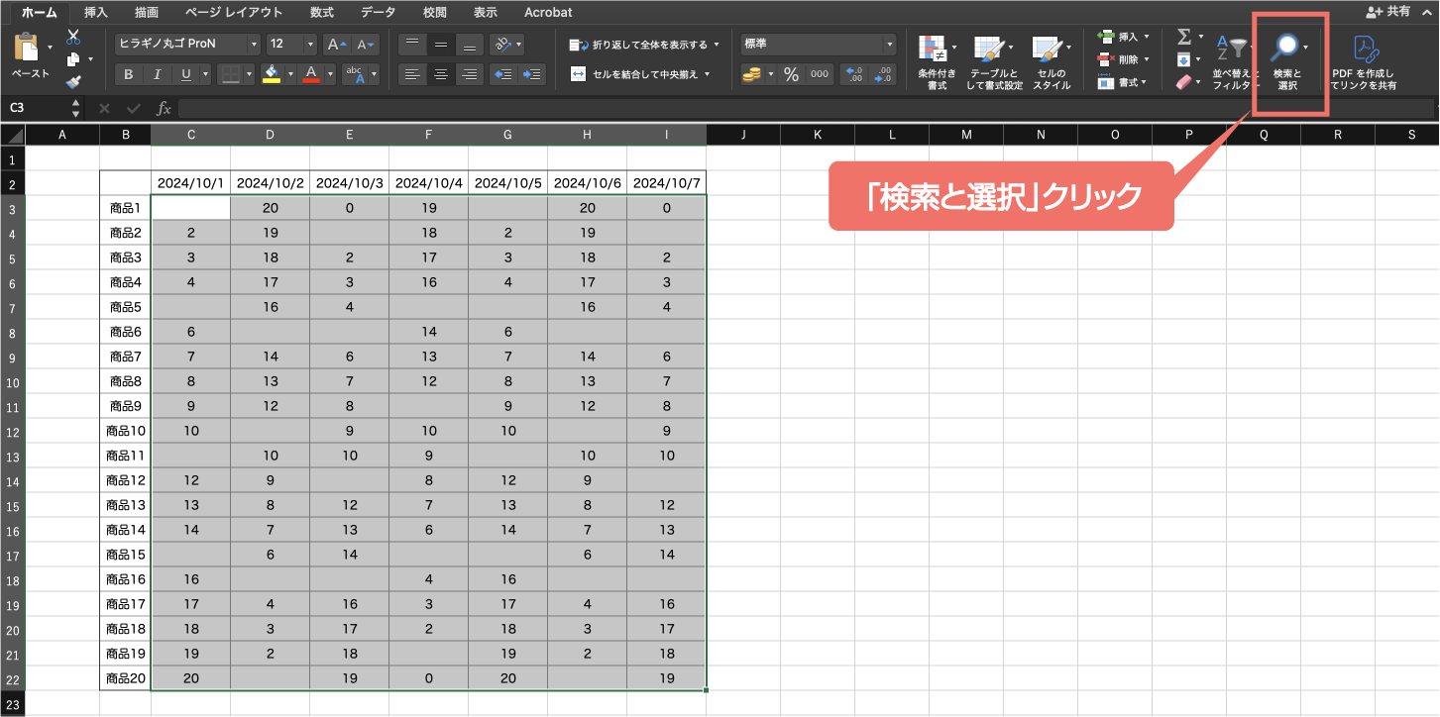
Task: Click the currency coins format icon
Action: click(x=753, y=74)
